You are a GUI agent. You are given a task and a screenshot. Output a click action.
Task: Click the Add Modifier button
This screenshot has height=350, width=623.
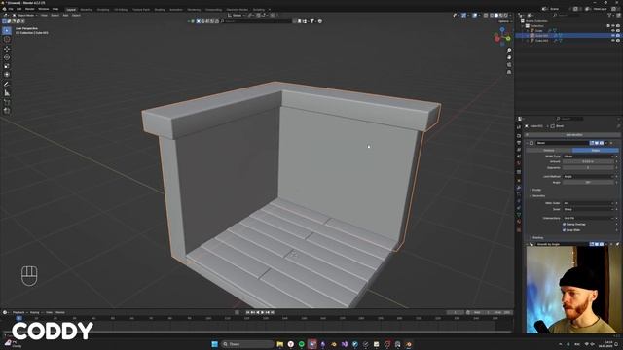(572, 135)
